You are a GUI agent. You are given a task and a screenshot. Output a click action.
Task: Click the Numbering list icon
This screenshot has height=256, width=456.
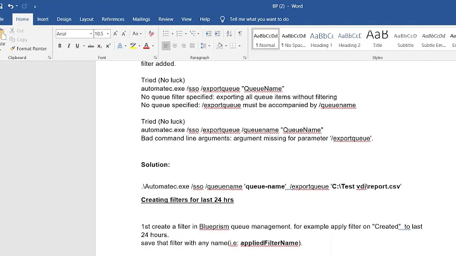pos(179,34)
